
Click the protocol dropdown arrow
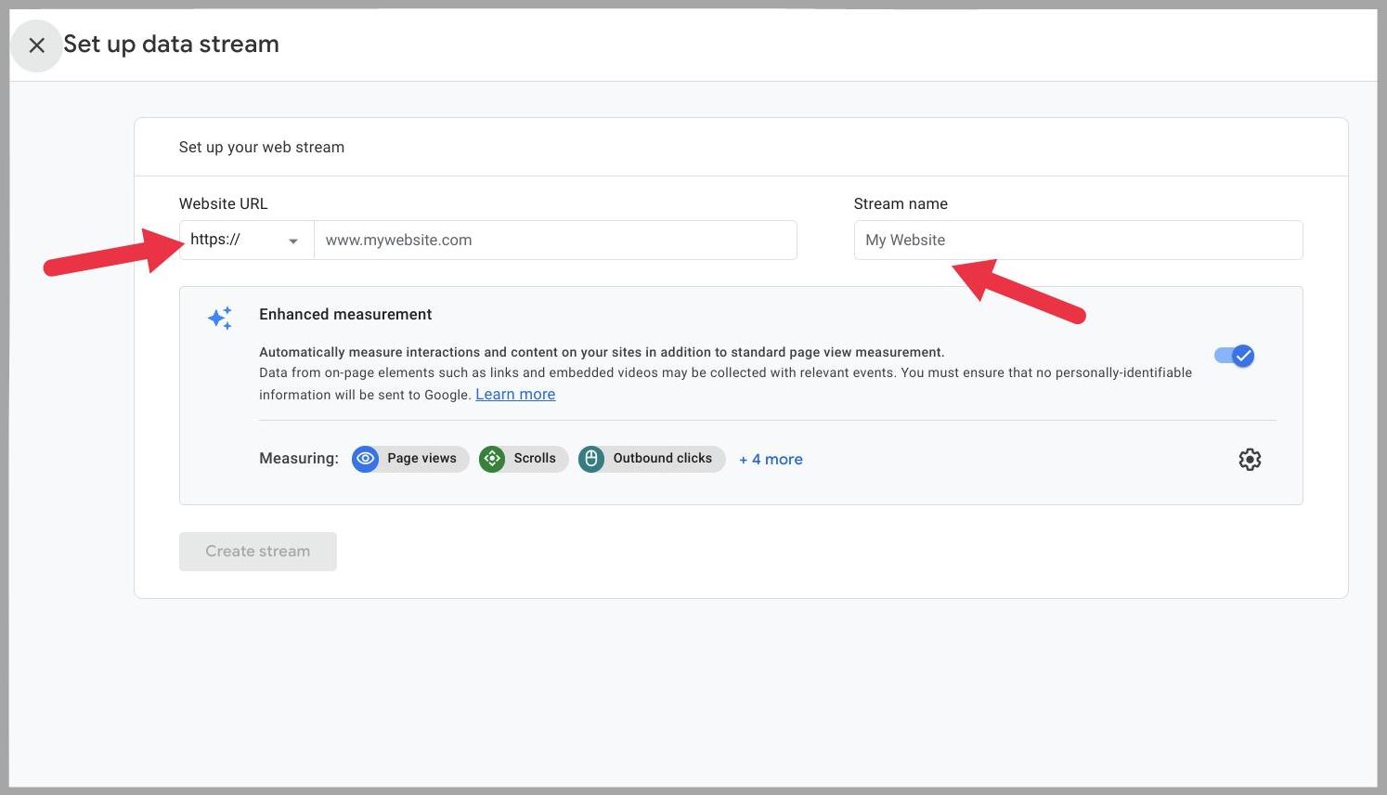click(293, 240)
